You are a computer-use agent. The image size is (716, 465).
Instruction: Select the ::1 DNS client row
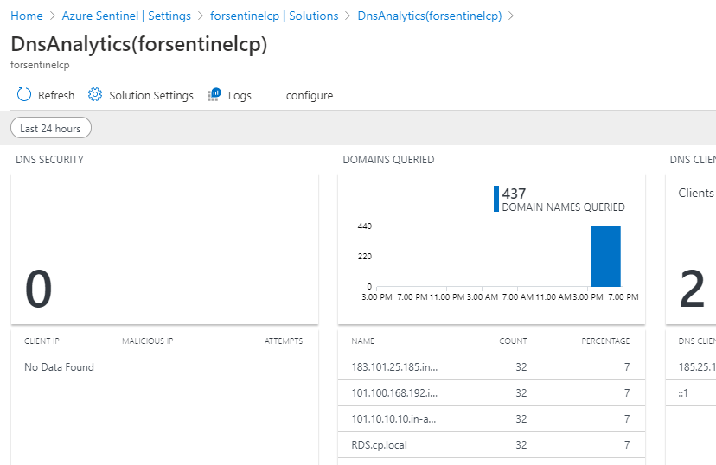click(691, 393)
